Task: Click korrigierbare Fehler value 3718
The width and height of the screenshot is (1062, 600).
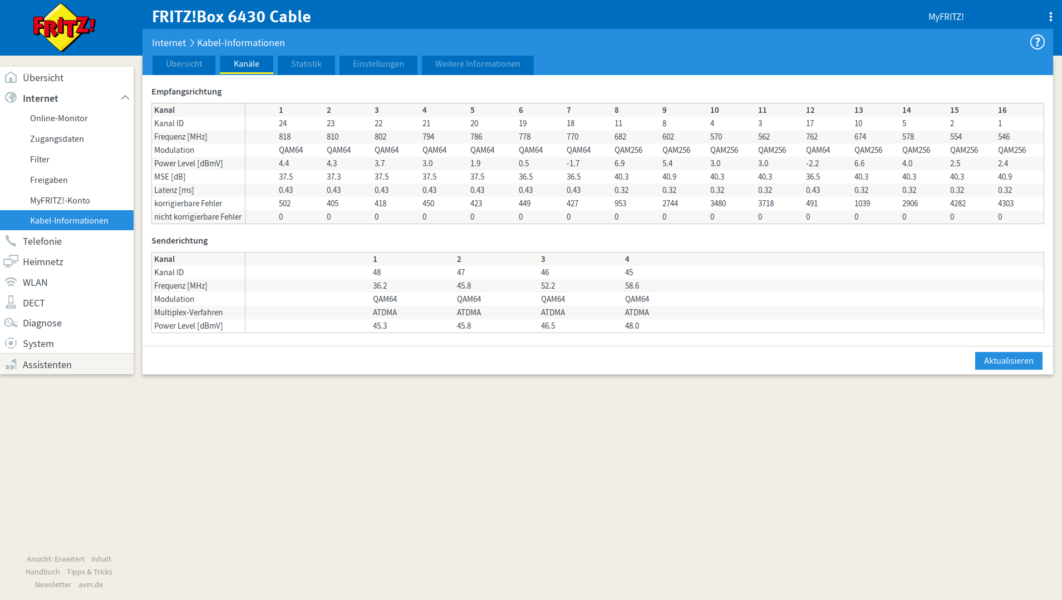Action: coord(766,204)
